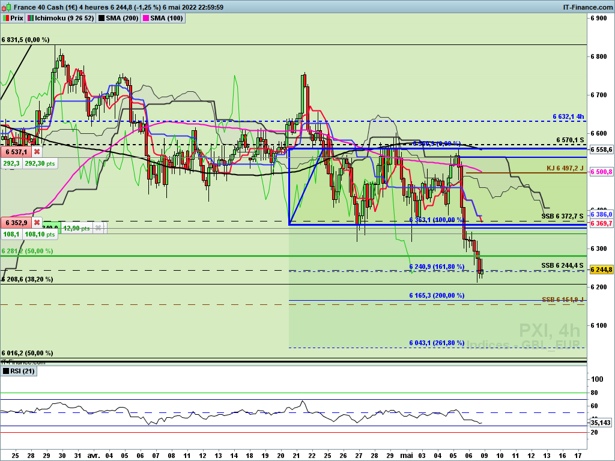Select the SSB 6 244,4 S label

click(562, 265)
